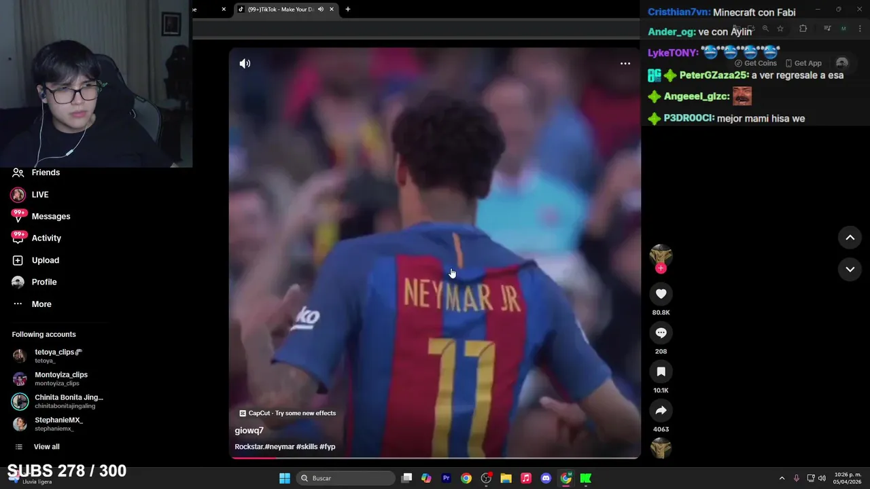Click the #fyp hashtag in the caption
This screenshot has width=870, height=489.
[x=328, y=447]
